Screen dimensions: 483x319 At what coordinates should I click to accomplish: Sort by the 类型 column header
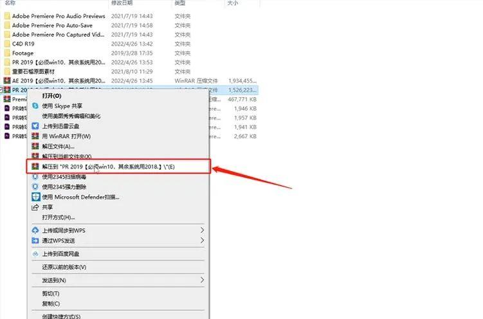180,3
